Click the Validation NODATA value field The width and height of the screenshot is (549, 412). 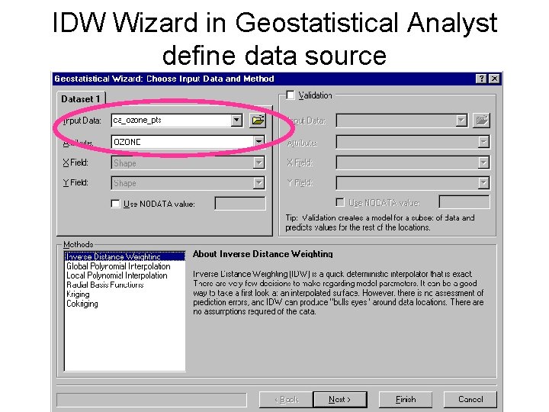(x=464, y=202)
